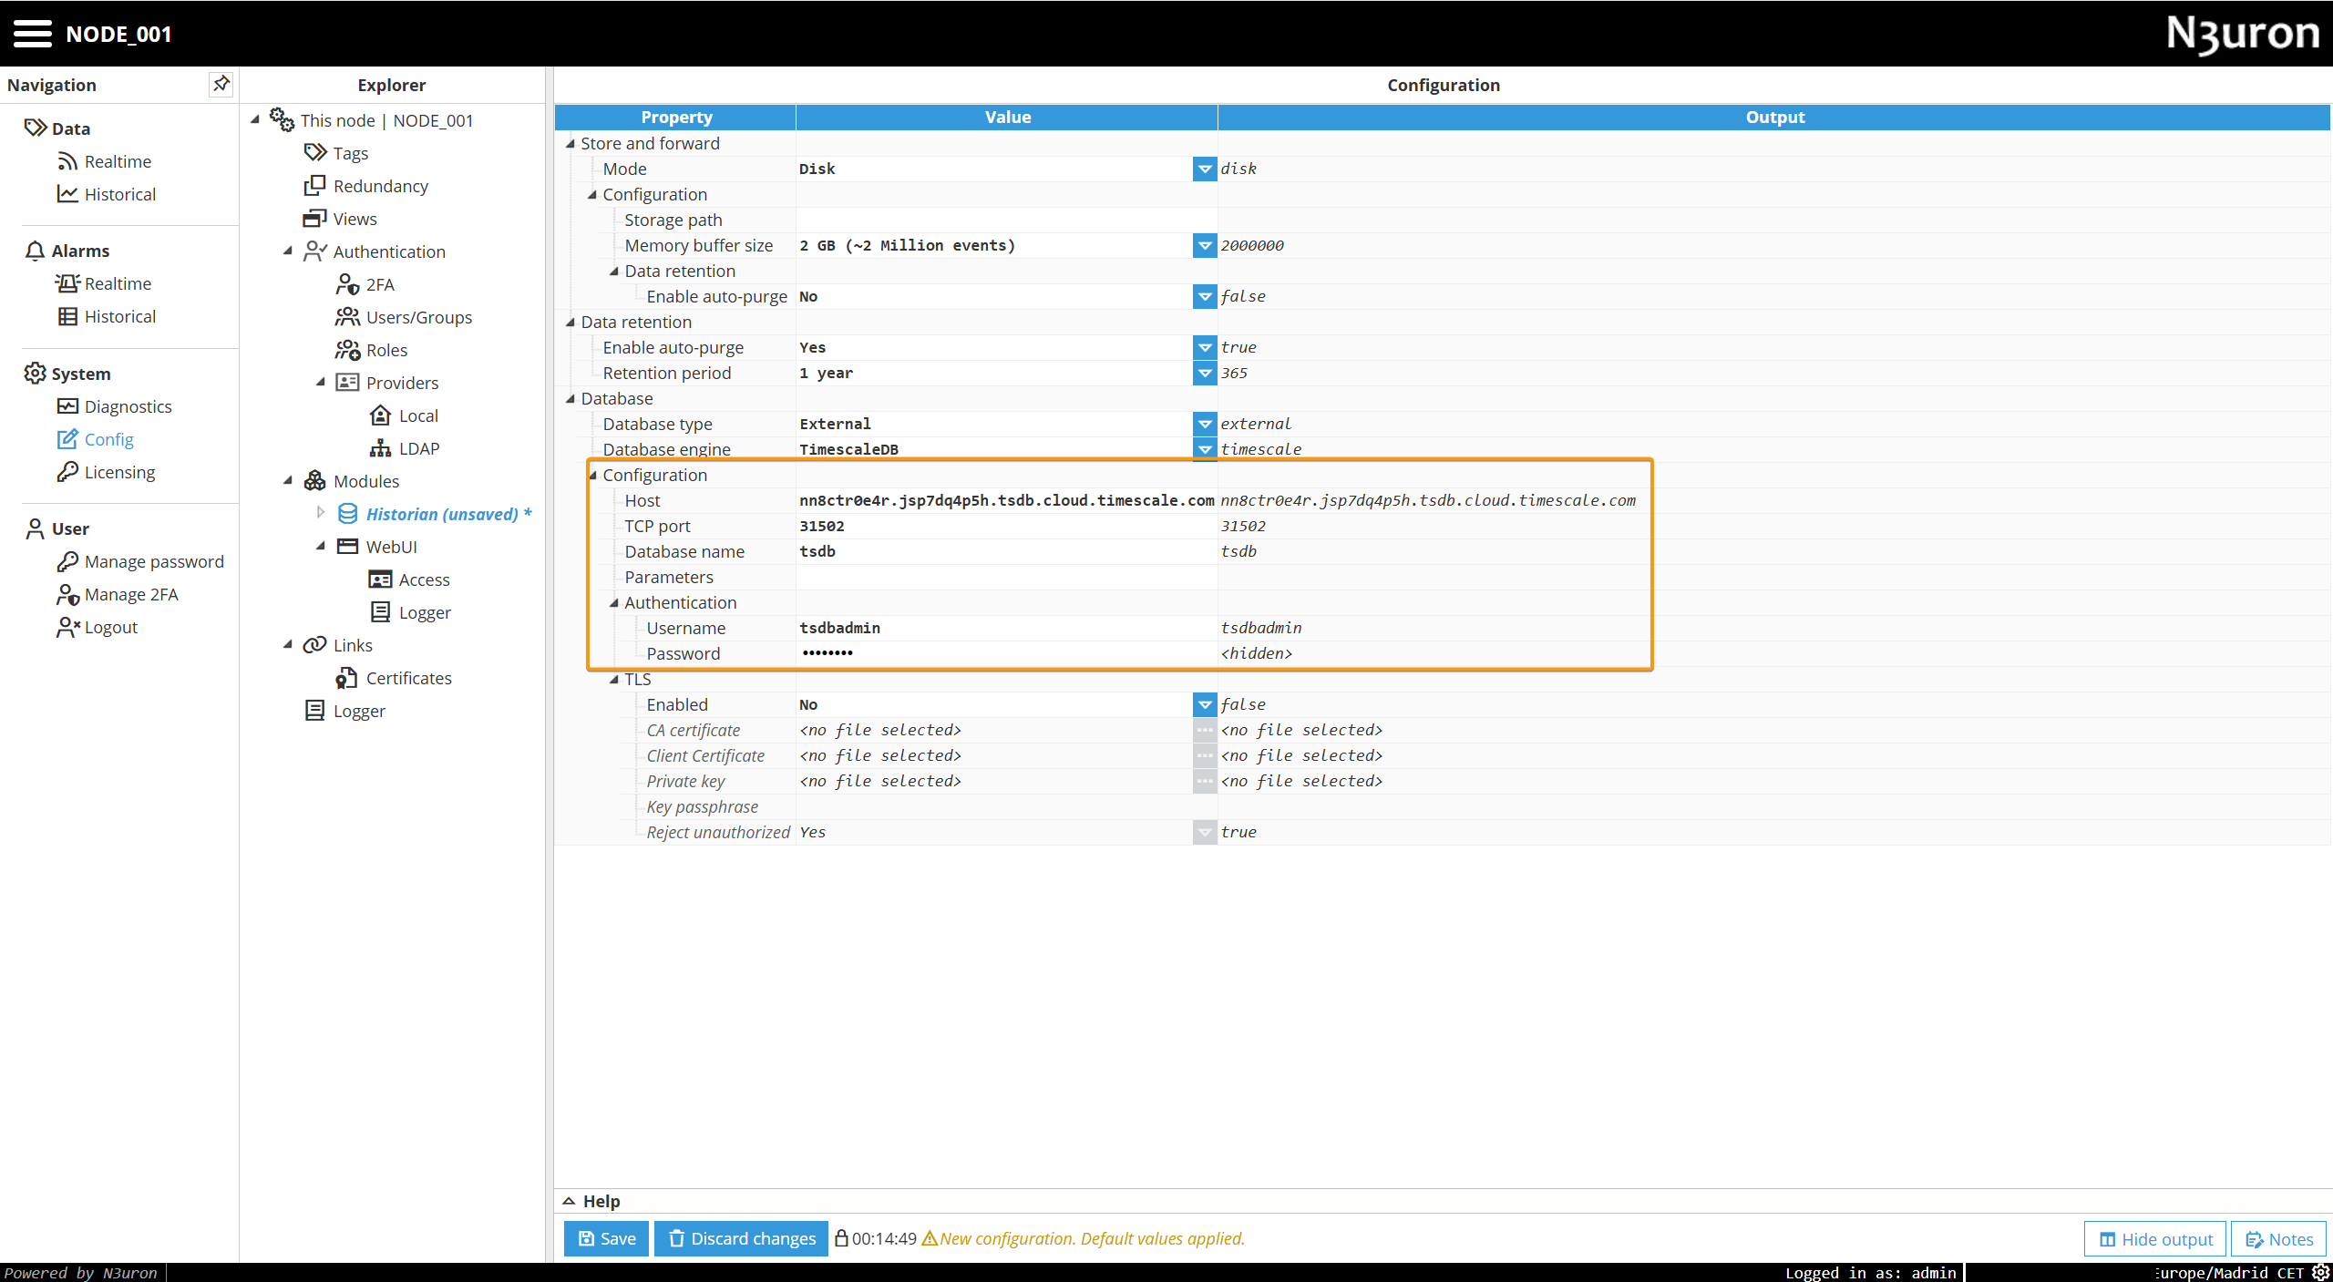Collapse the Authentication tree node in Explorer

288,251
